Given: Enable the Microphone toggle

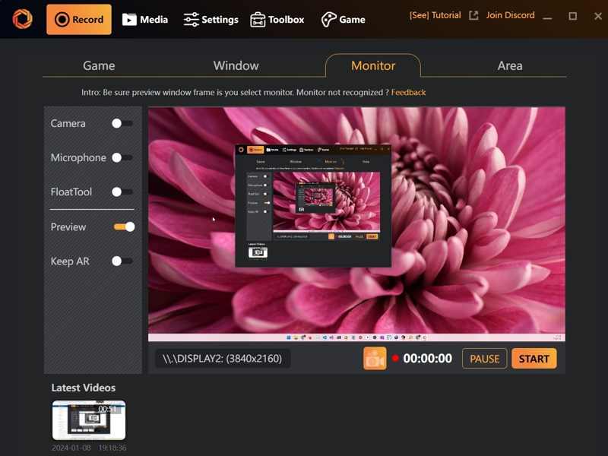Looking at the screenshot, I should tap(122, 157).
